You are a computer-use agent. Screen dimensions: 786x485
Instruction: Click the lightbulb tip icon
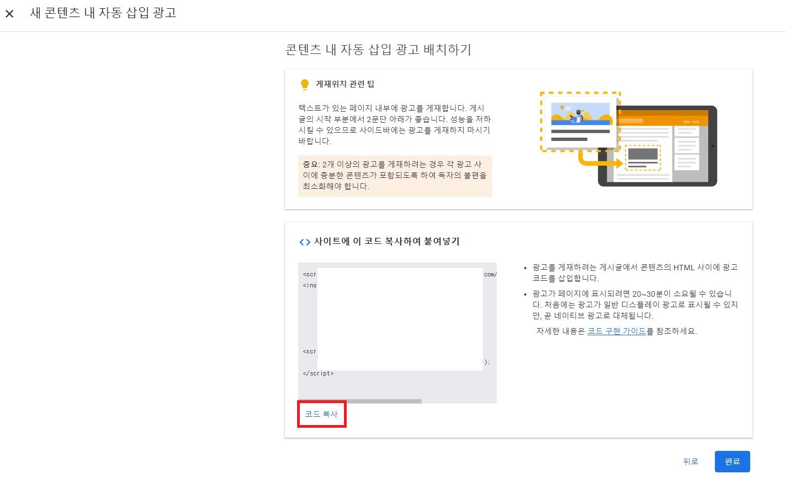click(x=304, y=85)
